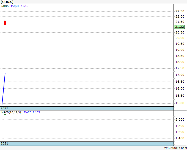This screenshot has height=150, width=187.
Task: Click the MACD:2.165 value label
Action: click(32, 112)
